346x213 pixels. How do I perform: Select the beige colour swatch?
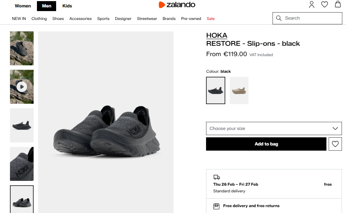pyautogui.click(x=239, y=90)
